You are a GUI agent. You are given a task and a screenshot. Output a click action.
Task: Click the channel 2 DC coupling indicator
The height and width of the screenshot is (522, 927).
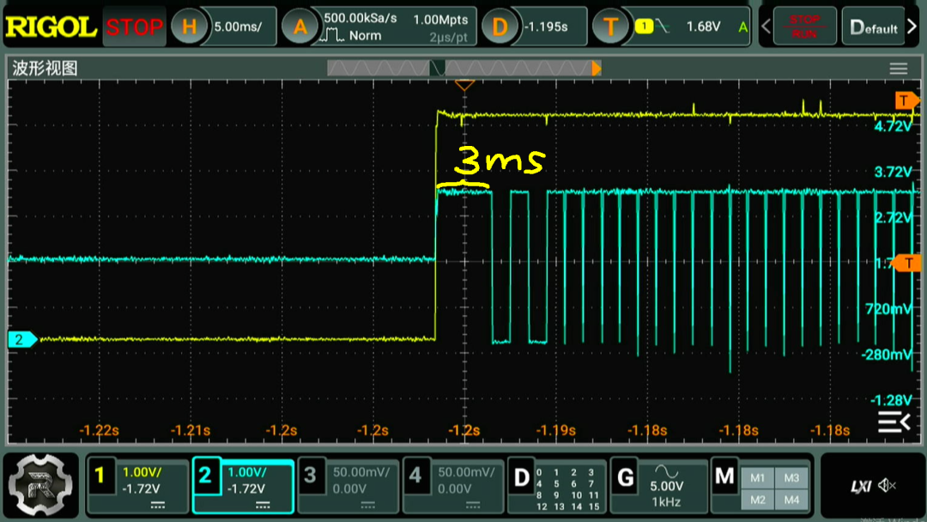(x=264, y=506)
